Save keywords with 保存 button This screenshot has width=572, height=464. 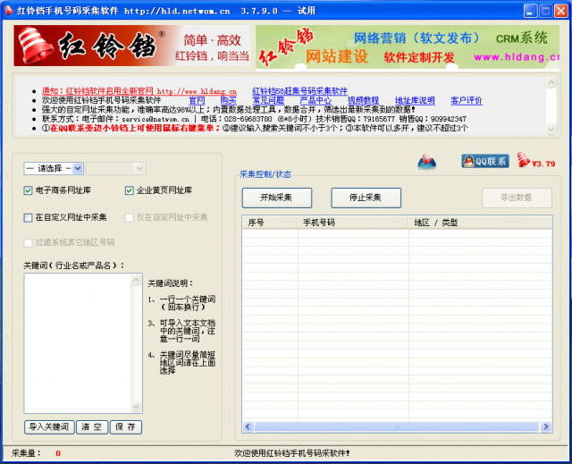[x=126, y=427]
